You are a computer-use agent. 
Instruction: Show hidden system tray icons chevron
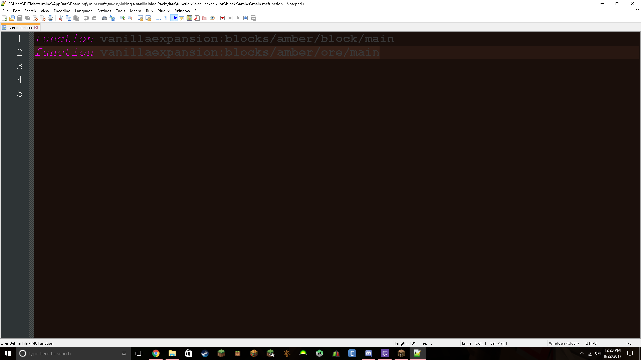(x=582, y=353)
